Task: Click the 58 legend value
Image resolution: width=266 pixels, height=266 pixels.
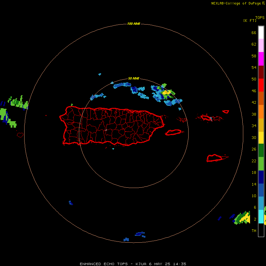Action: pos(254,56)
